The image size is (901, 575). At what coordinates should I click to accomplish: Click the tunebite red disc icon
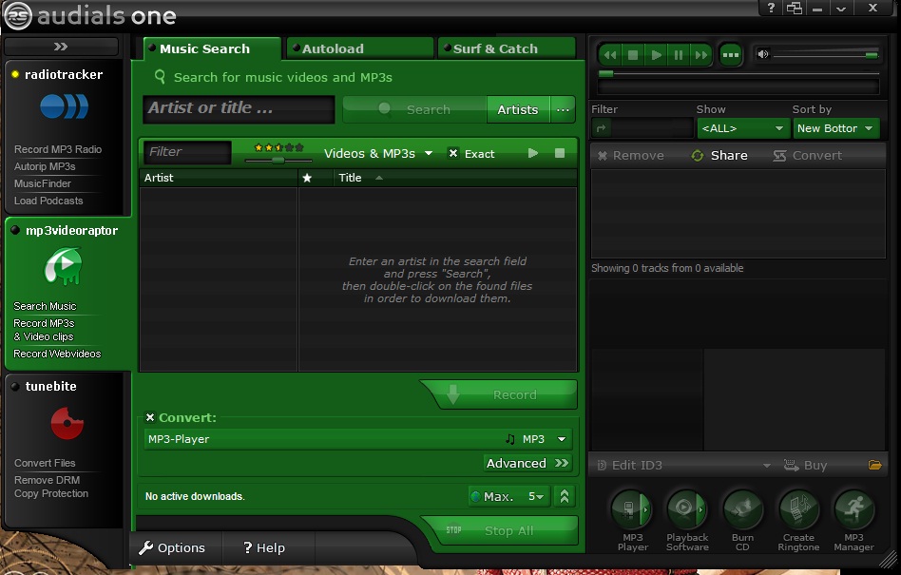coord(67,423)
